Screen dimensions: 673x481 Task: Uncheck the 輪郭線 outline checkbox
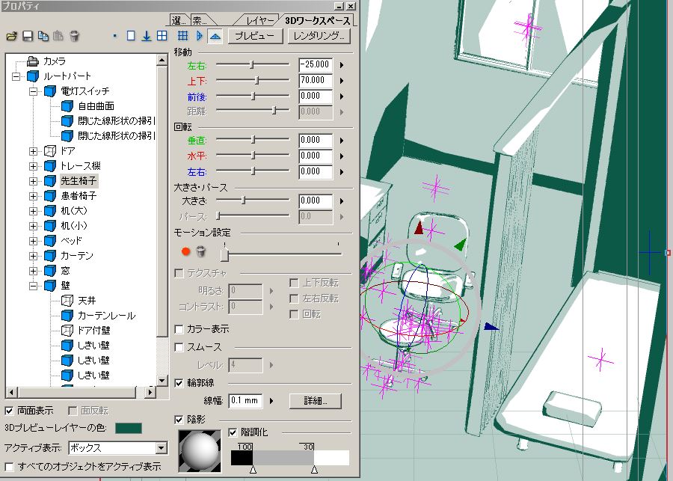179,383
